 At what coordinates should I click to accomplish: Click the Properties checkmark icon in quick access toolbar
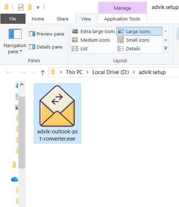point(21,7)
